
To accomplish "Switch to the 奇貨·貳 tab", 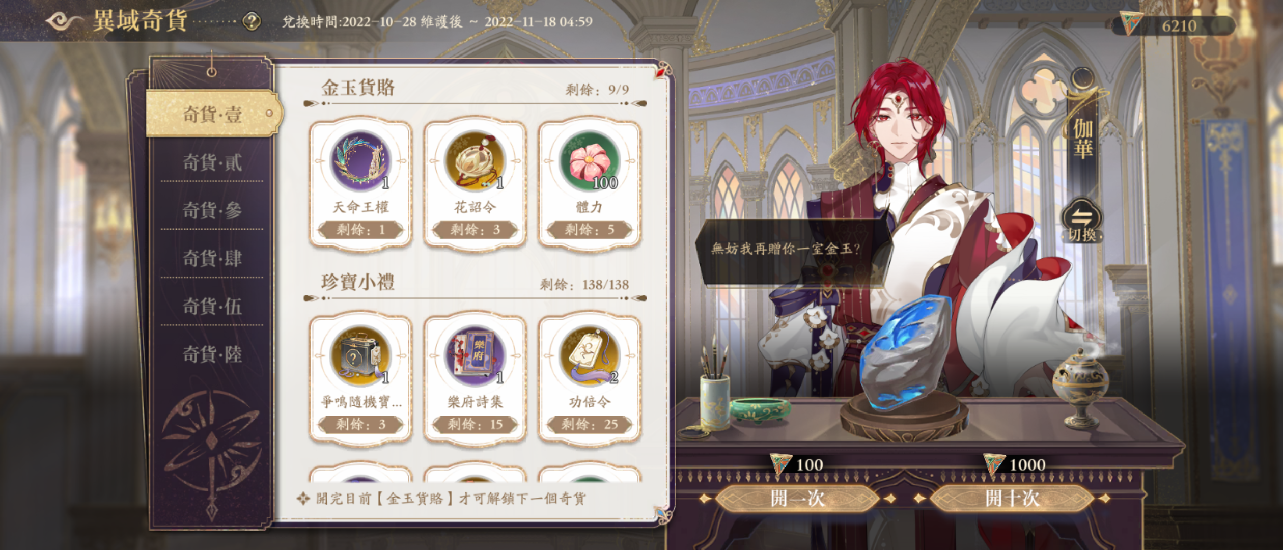I will [212, 163].
